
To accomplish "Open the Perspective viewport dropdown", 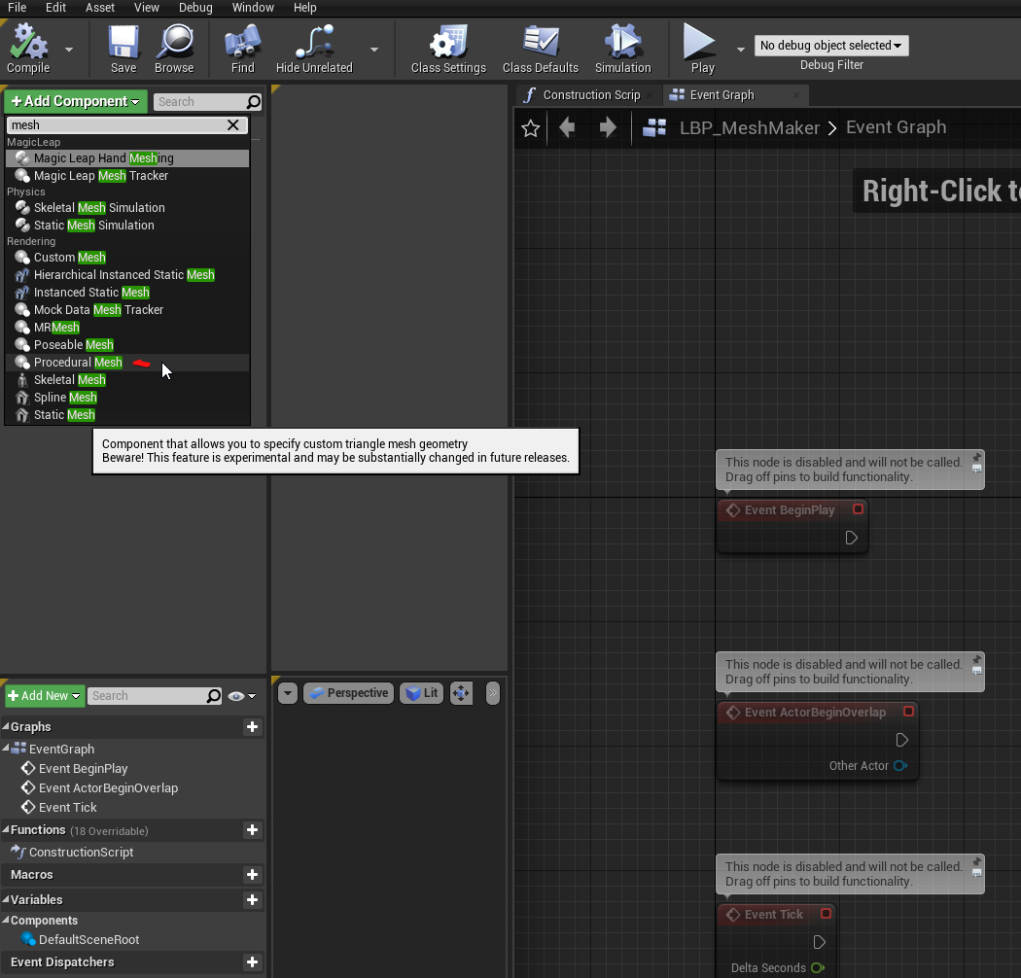I will (x=348, y=692).
